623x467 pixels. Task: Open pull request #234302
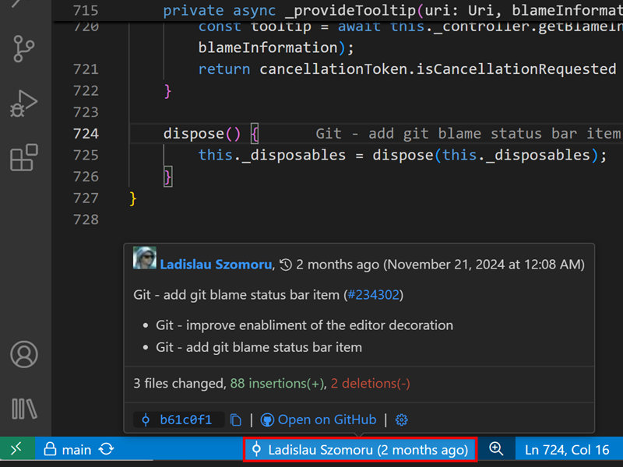tap(374, 294)
